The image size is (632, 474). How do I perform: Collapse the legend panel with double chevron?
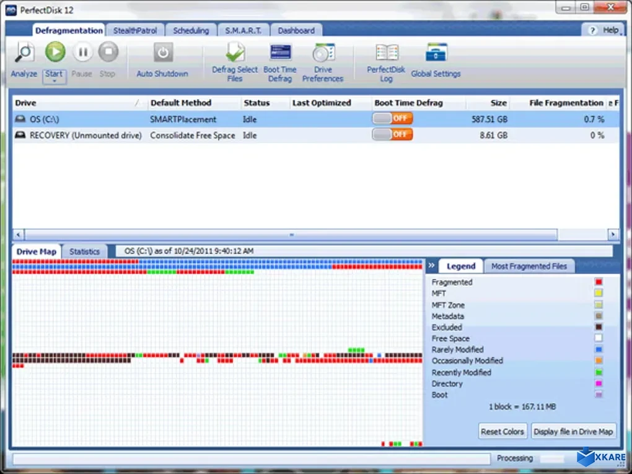431,265
